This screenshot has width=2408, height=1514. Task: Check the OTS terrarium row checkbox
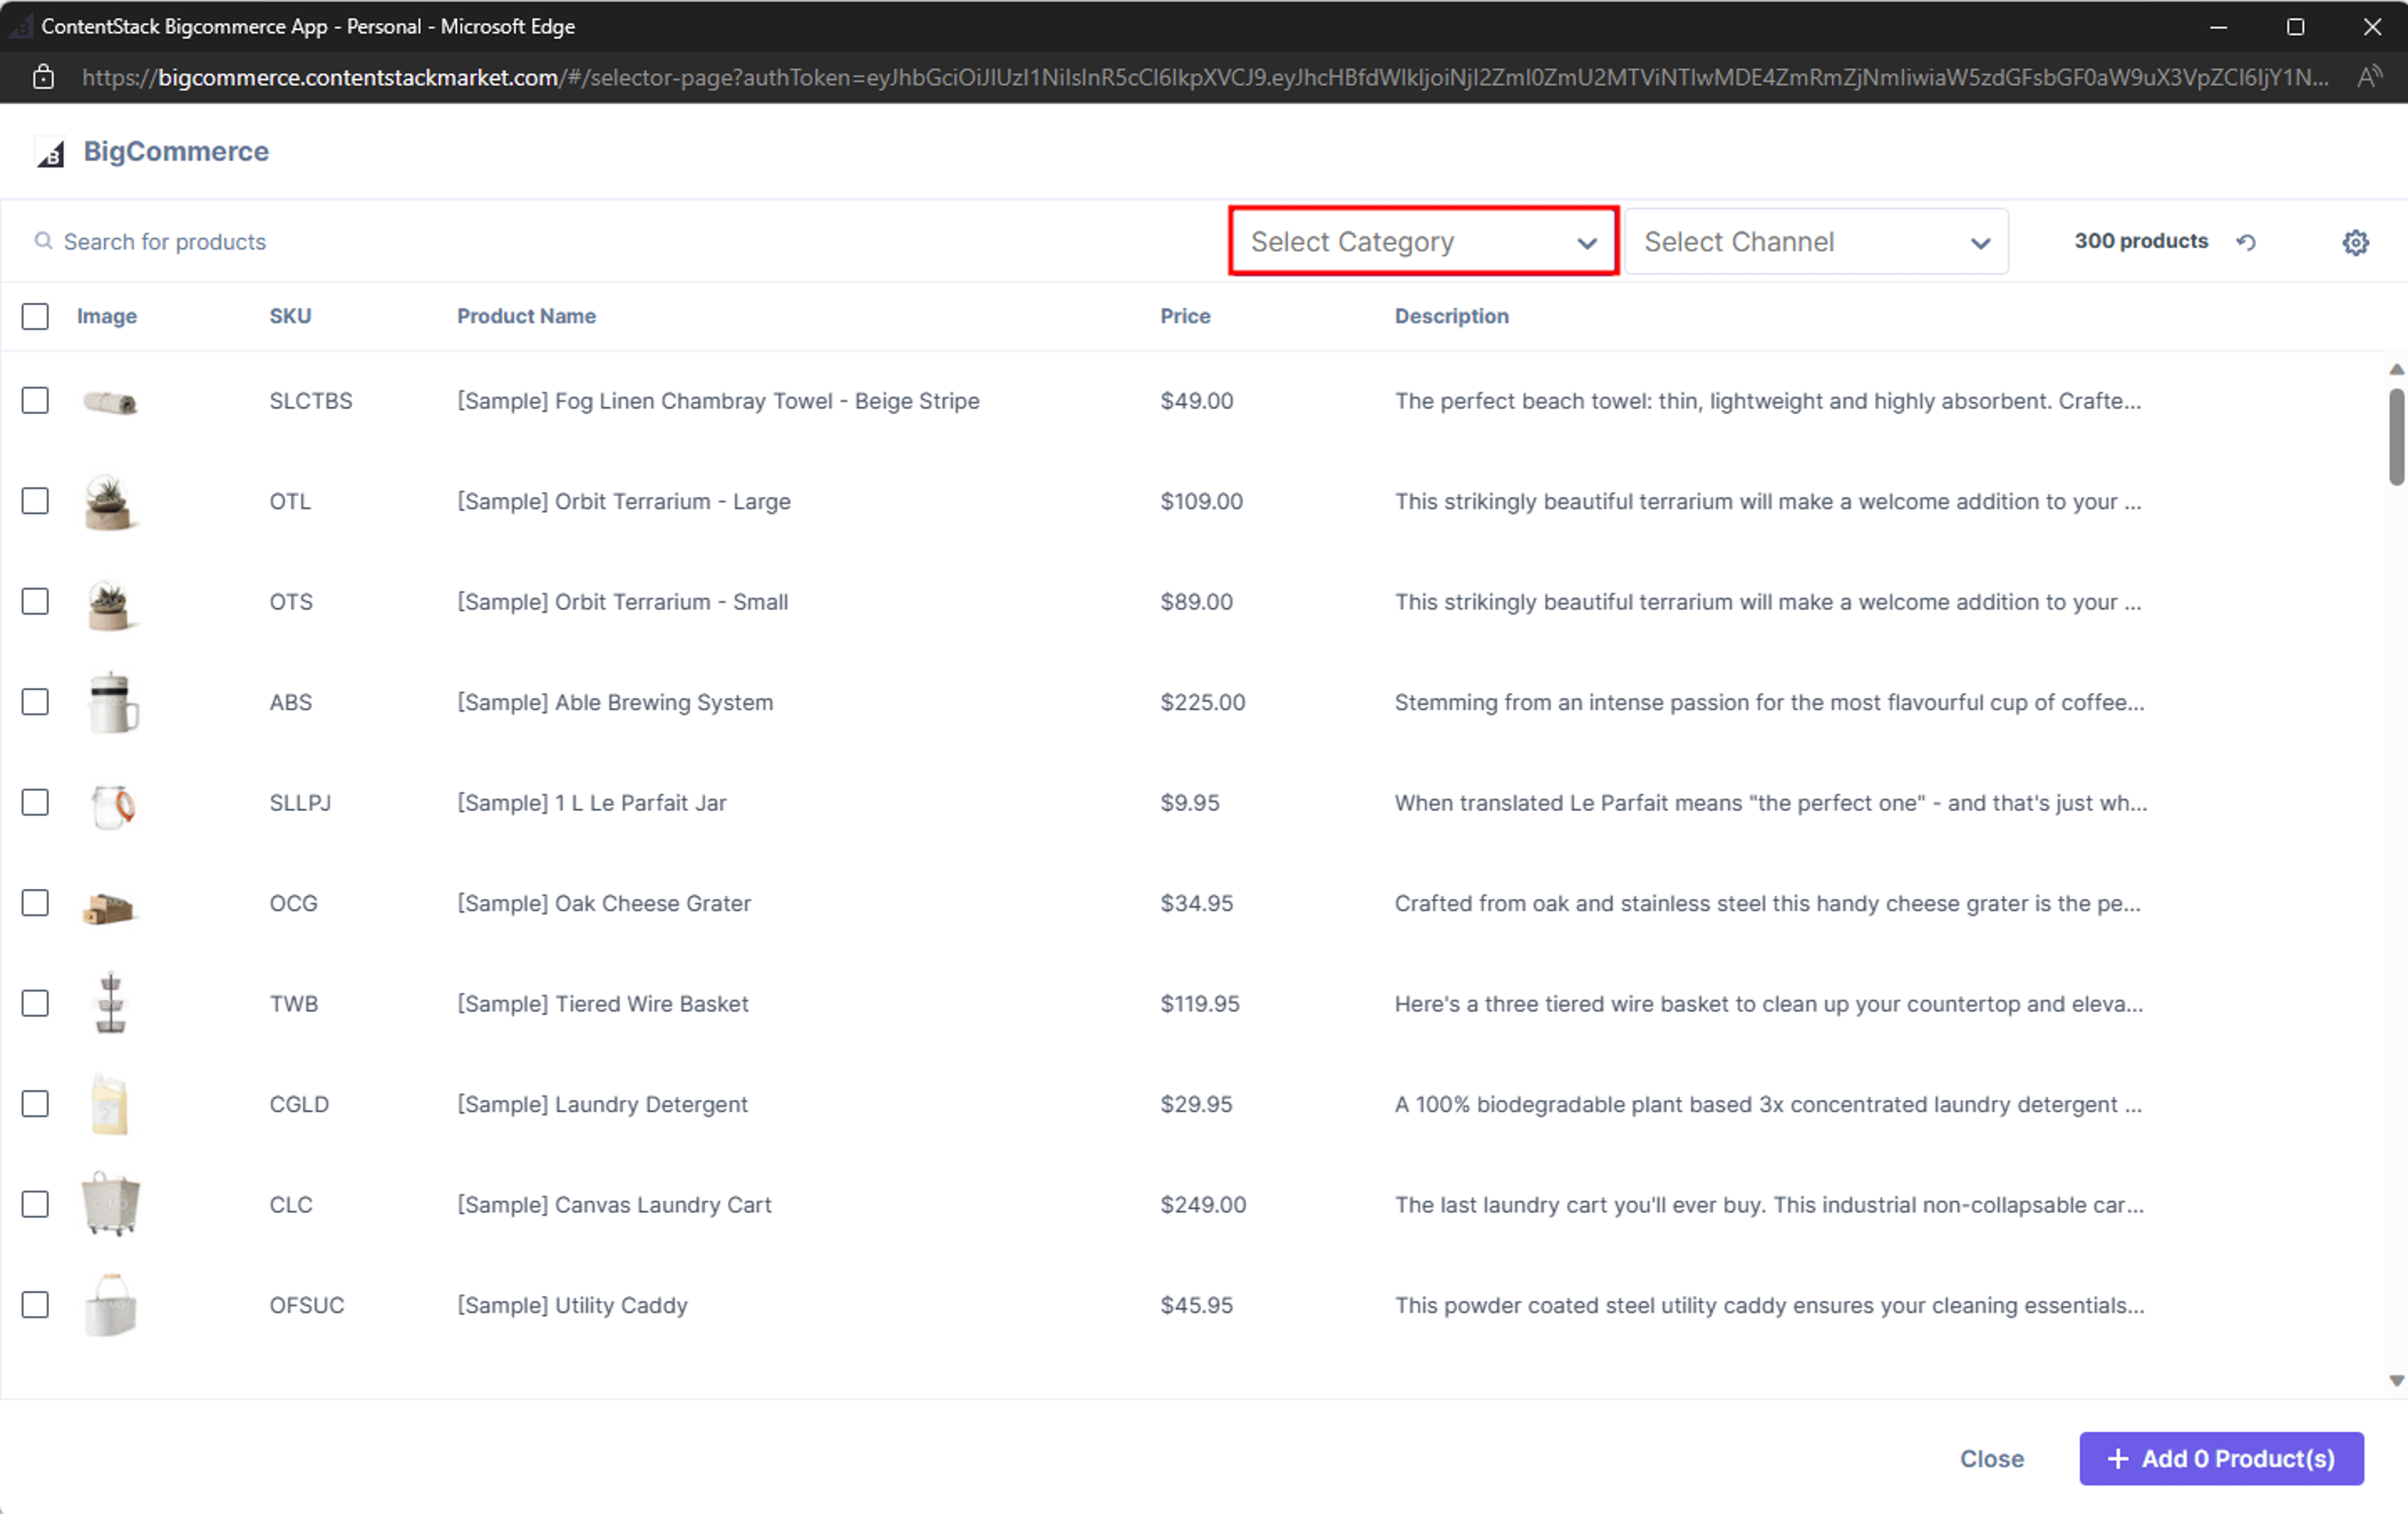click(35, 601)
